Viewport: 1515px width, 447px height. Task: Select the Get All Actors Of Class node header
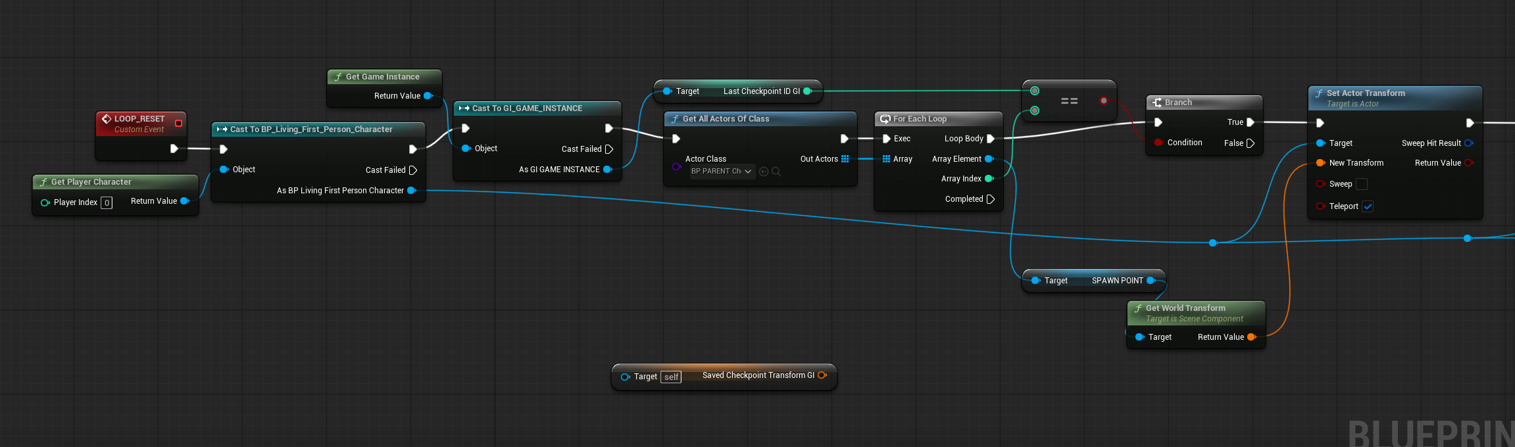point(760,119)
